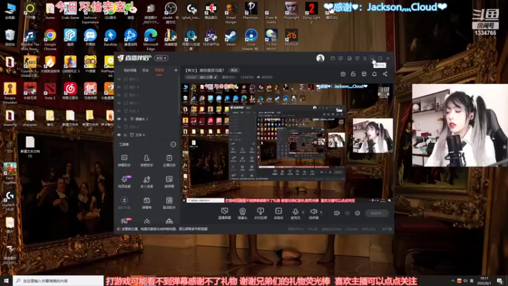Open the 歌词助手 tool in the toolbox
Screen dimensions: 508x286
pos(169,203)
